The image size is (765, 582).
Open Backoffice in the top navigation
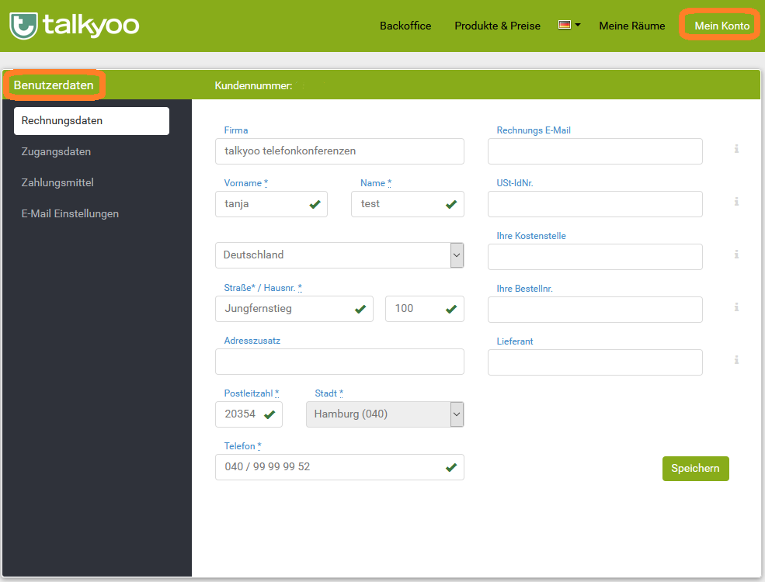(405, 26)
